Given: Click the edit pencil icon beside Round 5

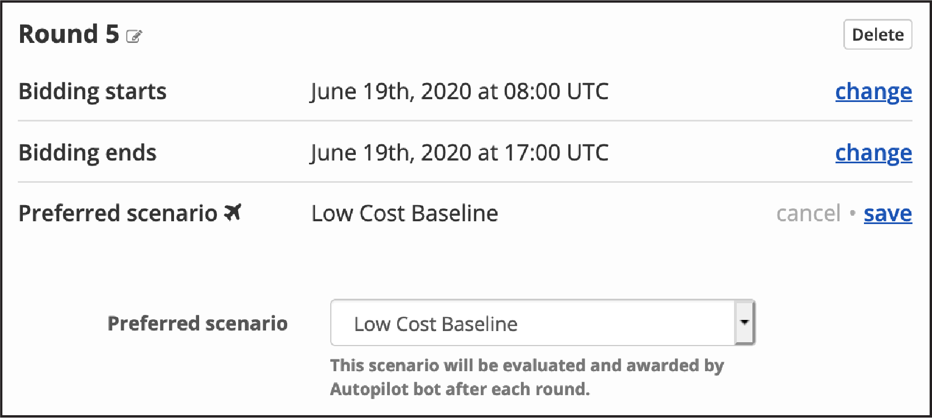Looking at the screenshot, I should 134,36.
